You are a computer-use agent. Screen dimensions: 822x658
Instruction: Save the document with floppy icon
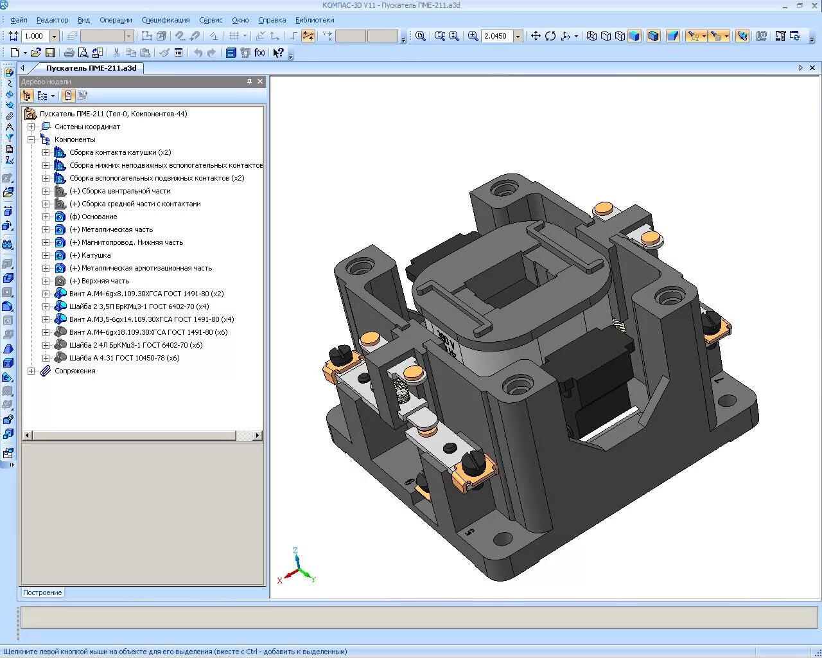pos(50,53)
